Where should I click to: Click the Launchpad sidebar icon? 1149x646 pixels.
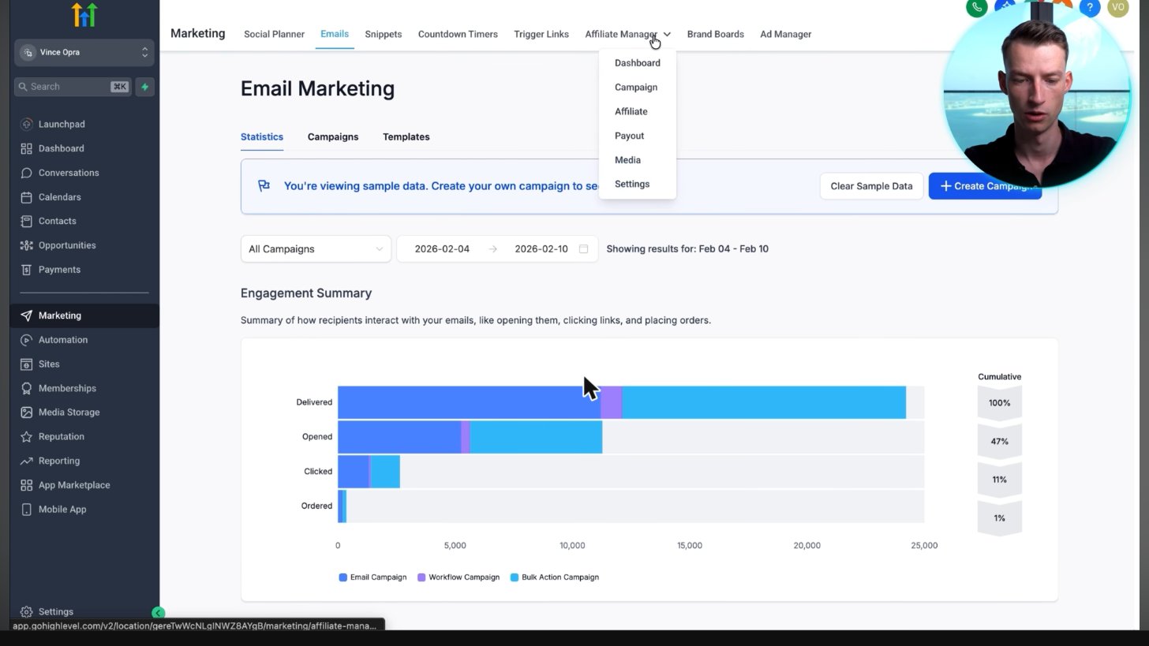pos(26,125)
